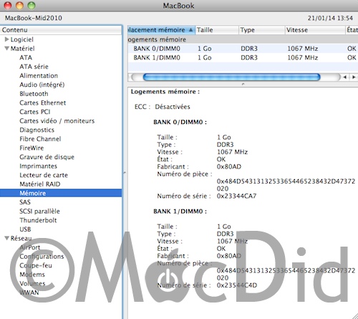Open the FireWire entry
This screenshot has height=319, width=358.
click(32, 148)
